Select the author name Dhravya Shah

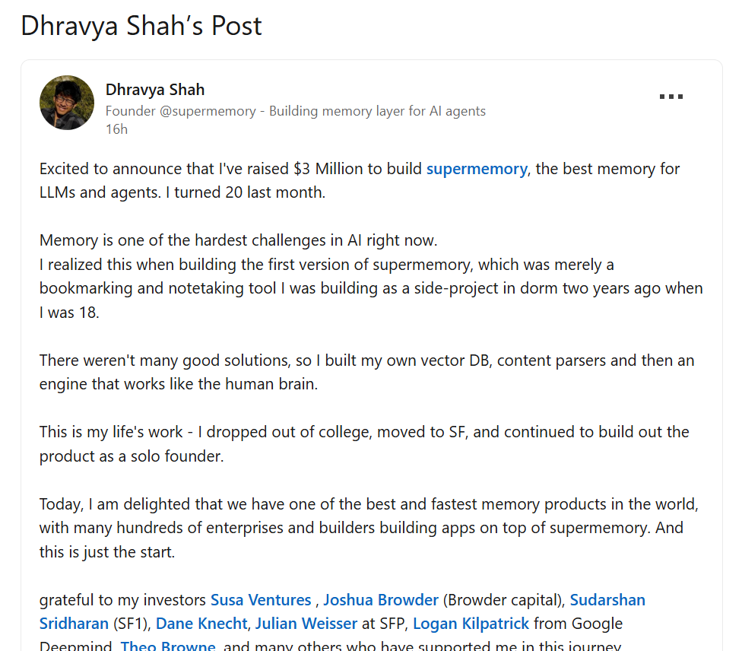(155, 89)
